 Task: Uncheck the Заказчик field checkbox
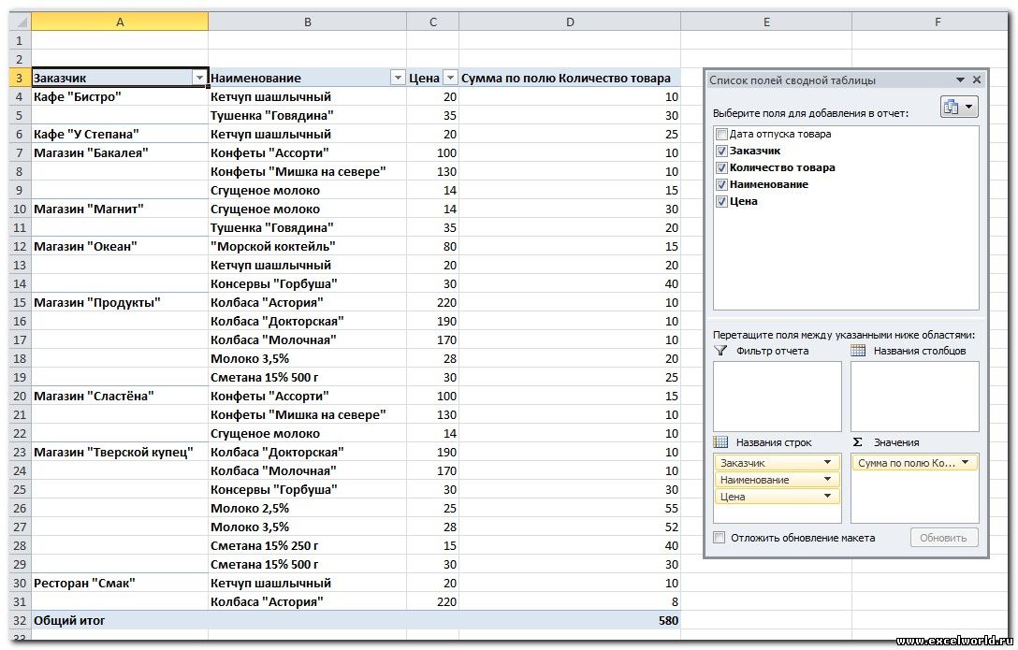(721, 152)
